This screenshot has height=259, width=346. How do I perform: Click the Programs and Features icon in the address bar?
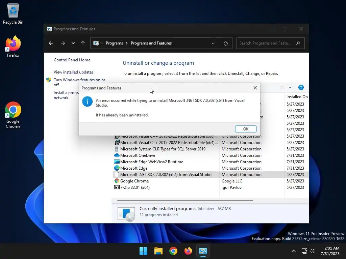click(x=96, y=43)
